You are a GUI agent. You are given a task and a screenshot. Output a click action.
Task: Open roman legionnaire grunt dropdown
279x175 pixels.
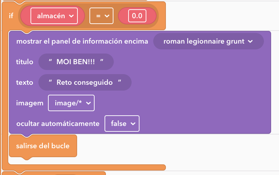[208, 41]
